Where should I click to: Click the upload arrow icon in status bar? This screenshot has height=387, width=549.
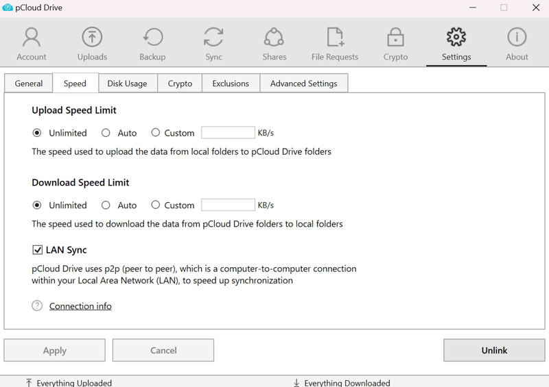tap(29, 383)
